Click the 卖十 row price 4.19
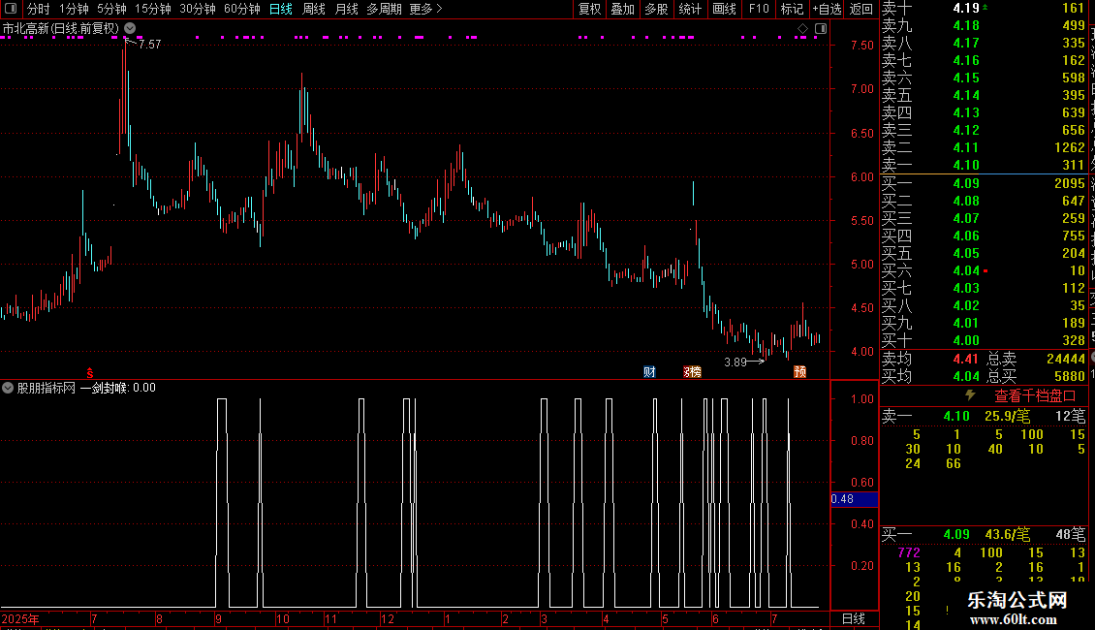Screen dimensions: 1095x630 (x=966, y=9)
